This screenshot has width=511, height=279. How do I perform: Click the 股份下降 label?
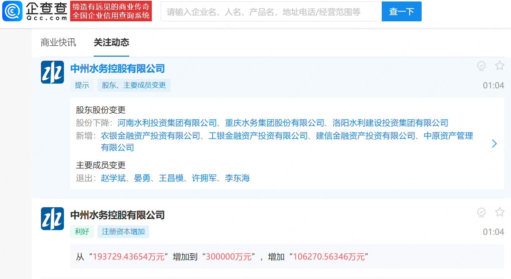[95, 123]
